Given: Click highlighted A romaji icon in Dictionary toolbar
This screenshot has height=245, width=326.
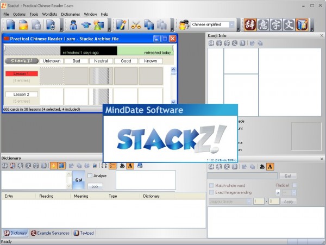Looking at the screenshot, I should (x=130, y=166).
